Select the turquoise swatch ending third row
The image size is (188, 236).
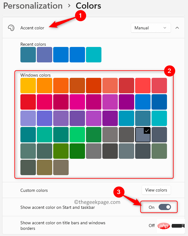[159, 118]
